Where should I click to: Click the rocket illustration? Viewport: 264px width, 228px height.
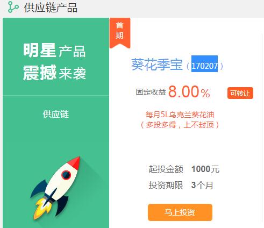(55, 188)
